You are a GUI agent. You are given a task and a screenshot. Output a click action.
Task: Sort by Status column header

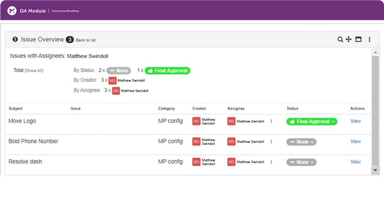click(x=292, y=108)
